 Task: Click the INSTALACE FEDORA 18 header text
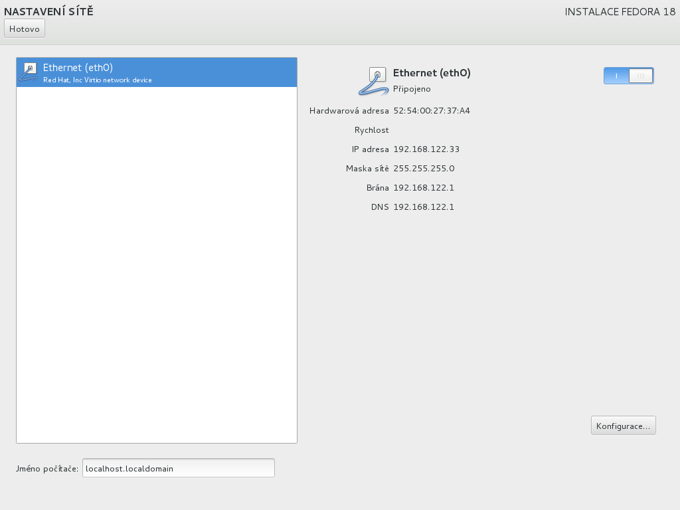pos(620,12)
